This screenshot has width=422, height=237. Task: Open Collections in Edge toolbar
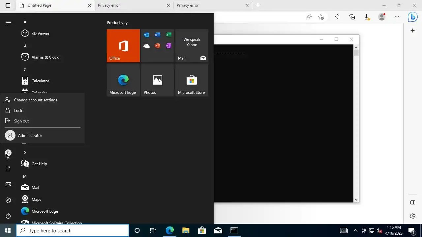(x=352, y=17)
